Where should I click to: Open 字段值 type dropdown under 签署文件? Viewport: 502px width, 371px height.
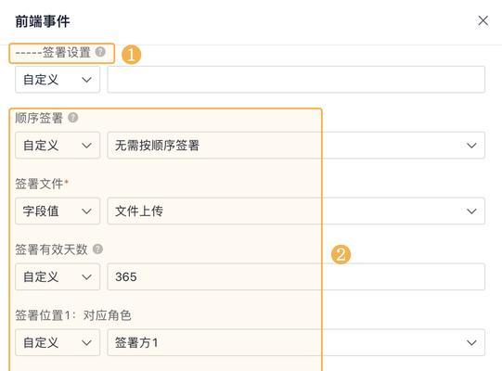point(58,211)
